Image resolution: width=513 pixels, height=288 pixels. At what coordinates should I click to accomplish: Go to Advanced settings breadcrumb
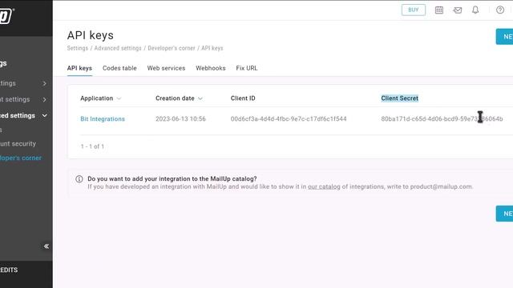coord(118,48)
